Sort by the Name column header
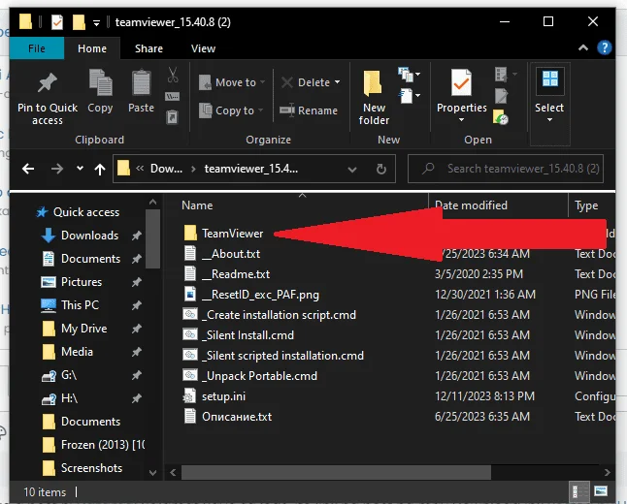Viewport: 627px width, 504px height. (x=197, y=205)
